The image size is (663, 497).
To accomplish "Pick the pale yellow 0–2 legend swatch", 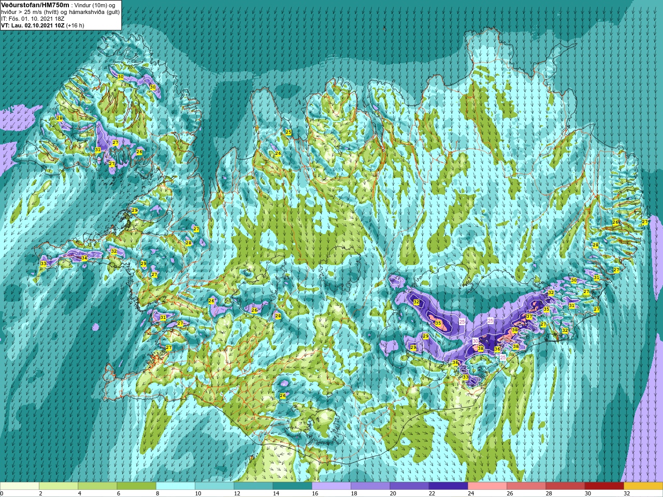I will [x=19, y=486].
